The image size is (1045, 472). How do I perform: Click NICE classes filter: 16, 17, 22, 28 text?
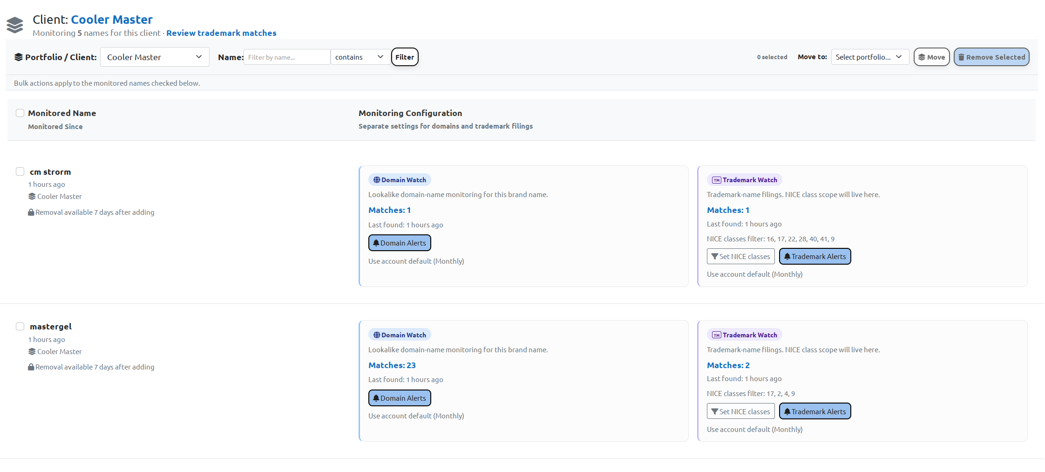coord(771,239)
